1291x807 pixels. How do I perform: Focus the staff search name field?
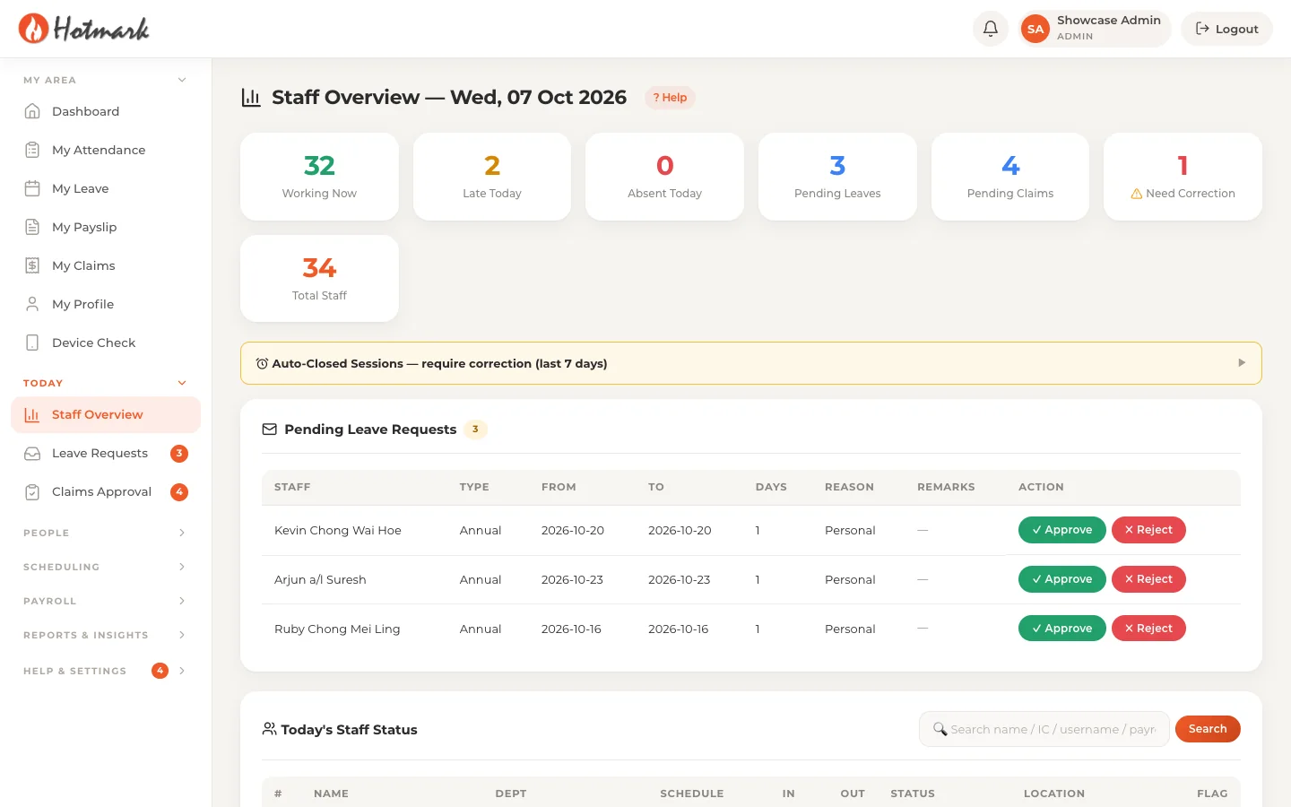click(1044, 729)
